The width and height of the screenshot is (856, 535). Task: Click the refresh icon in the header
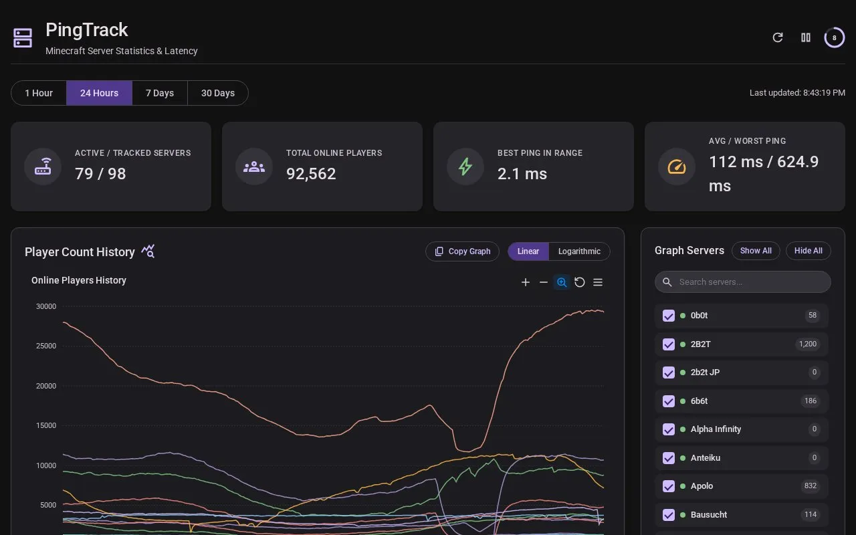coord(778,37)
